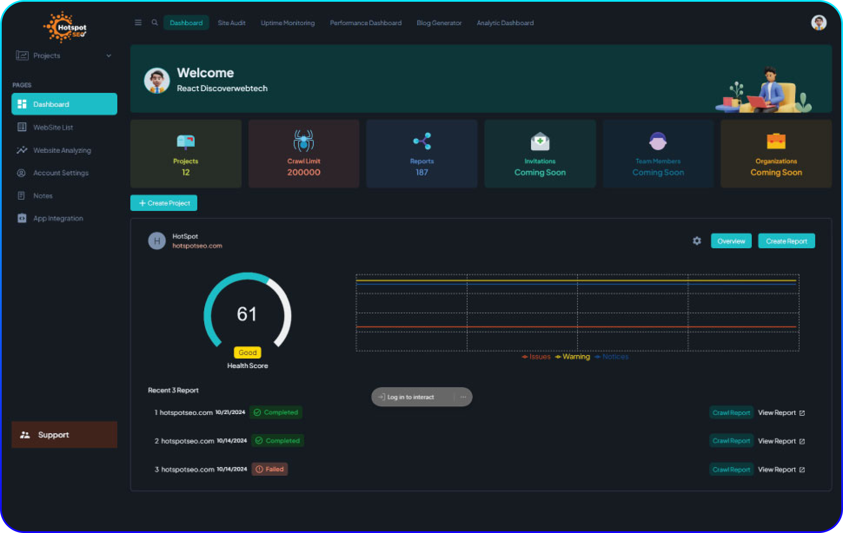Image resolution: width=843 pixels, height=533 pixels.
Task: Click Log in to interact button
Action: [x=411, y=397]
